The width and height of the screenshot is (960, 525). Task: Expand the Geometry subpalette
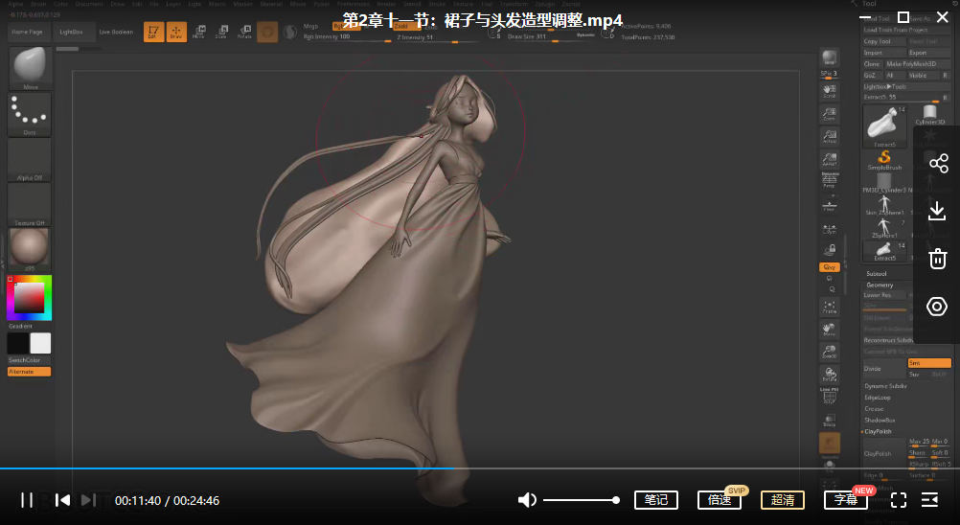coord(880,285)
